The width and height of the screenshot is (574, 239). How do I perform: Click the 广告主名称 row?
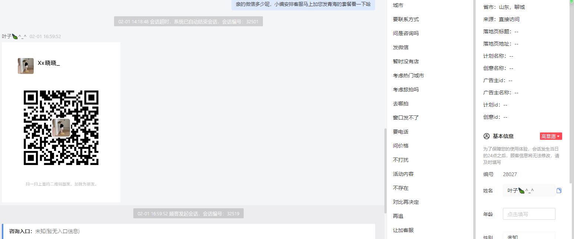pos(501,92)
